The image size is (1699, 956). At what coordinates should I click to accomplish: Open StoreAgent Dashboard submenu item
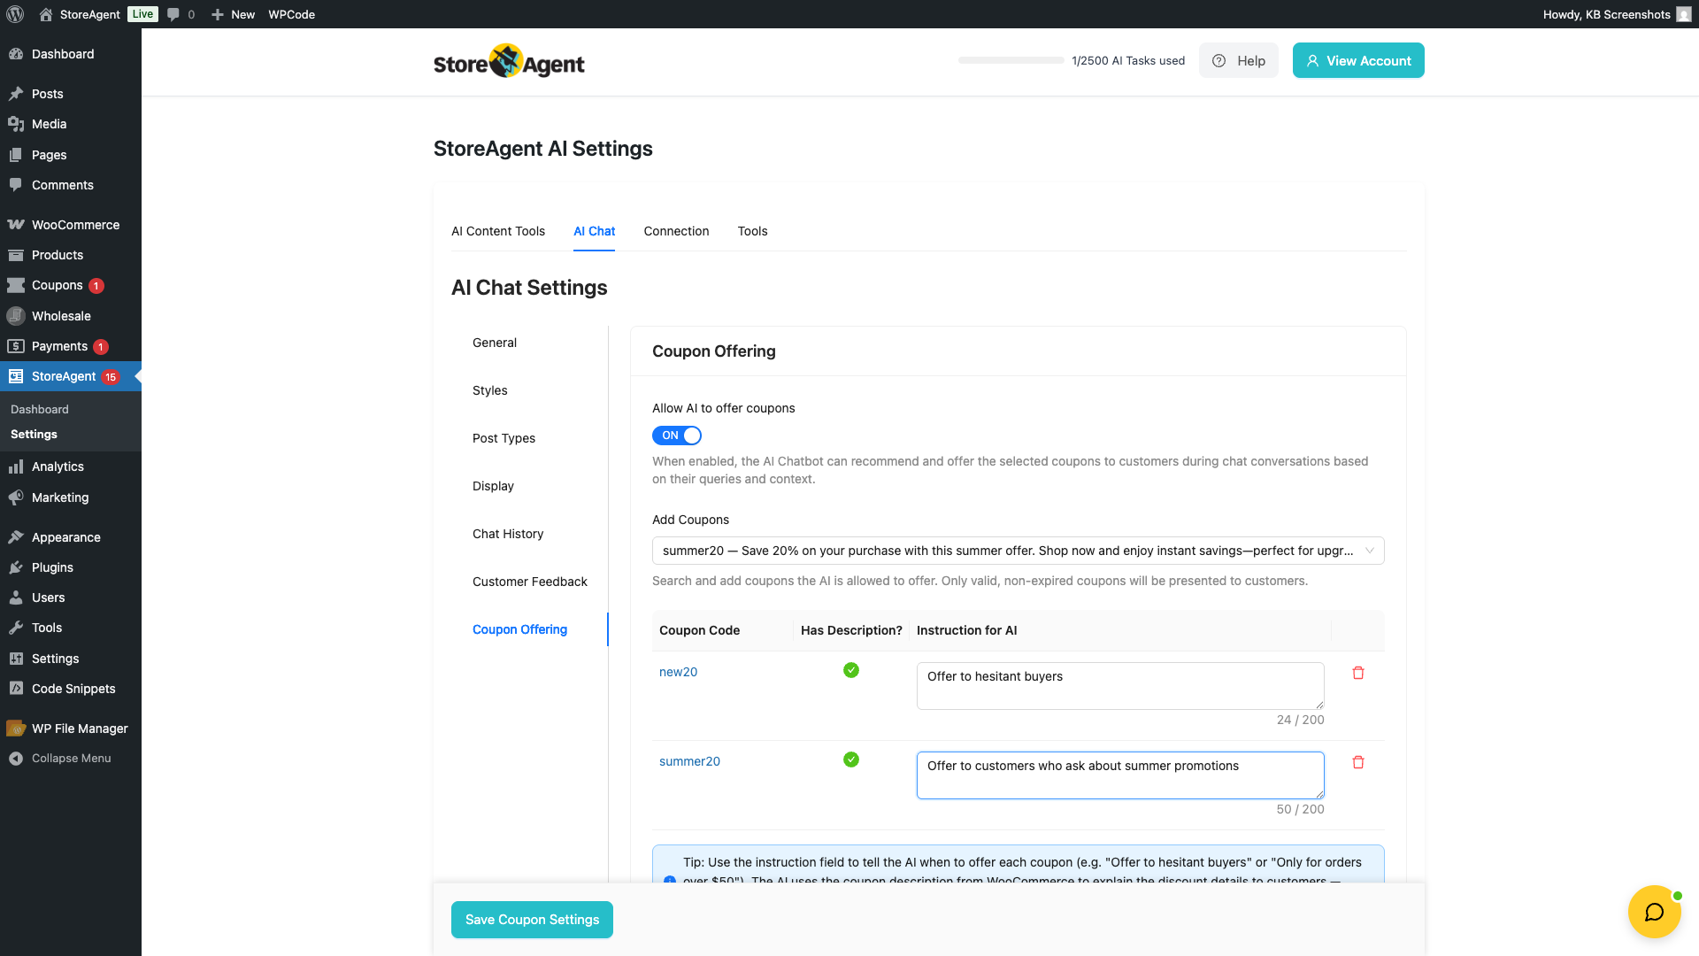point(39,409)
